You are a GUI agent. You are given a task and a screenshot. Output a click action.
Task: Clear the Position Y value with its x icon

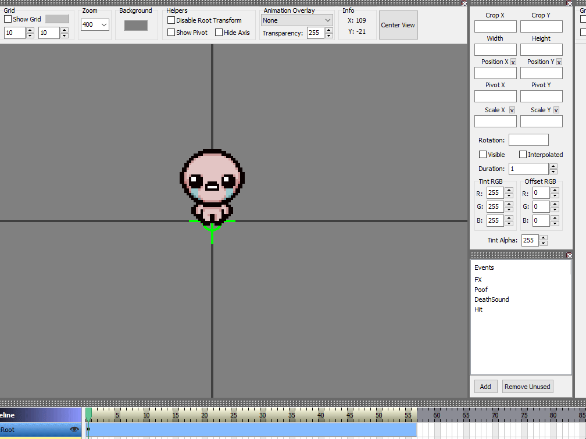coord(558,62)
